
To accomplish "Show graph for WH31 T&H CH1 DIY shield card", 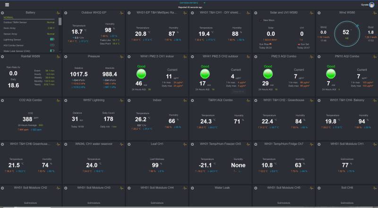I will [248, 13].
